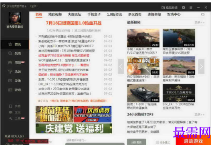Open video thumbnail with duration 10:22

[x=143, y=66]
